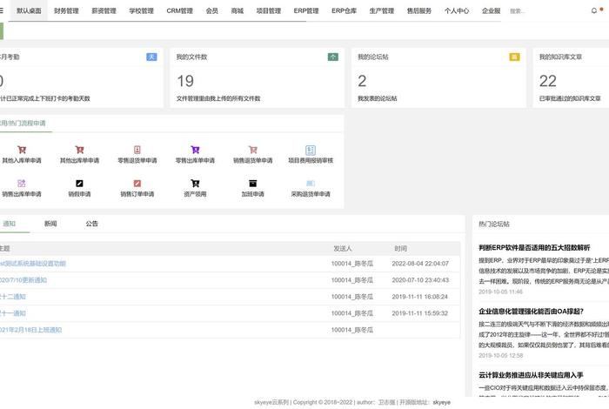
Task: Click the 我的论坛帖 count 2
Action: click(x=362, y=81)
